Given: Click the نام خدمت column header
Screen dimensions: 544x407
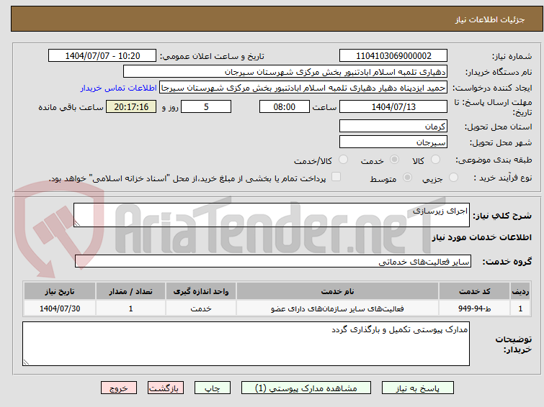Looking at the screenshot, I should pos(338,291).
